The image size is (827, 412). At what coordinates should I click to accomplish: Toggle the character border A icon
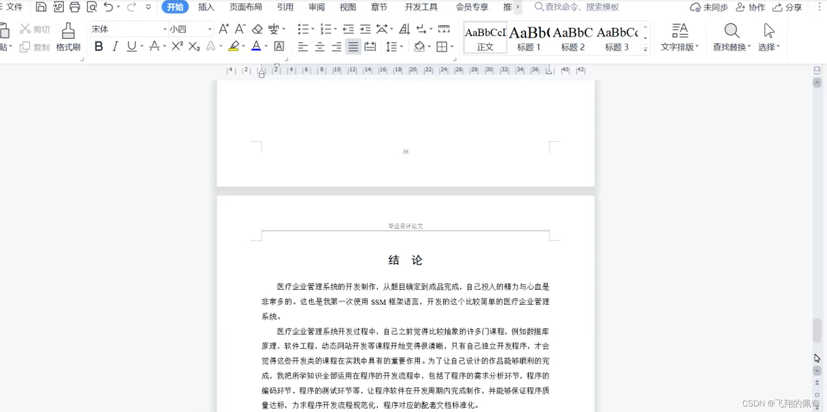(x=279, y=46)
